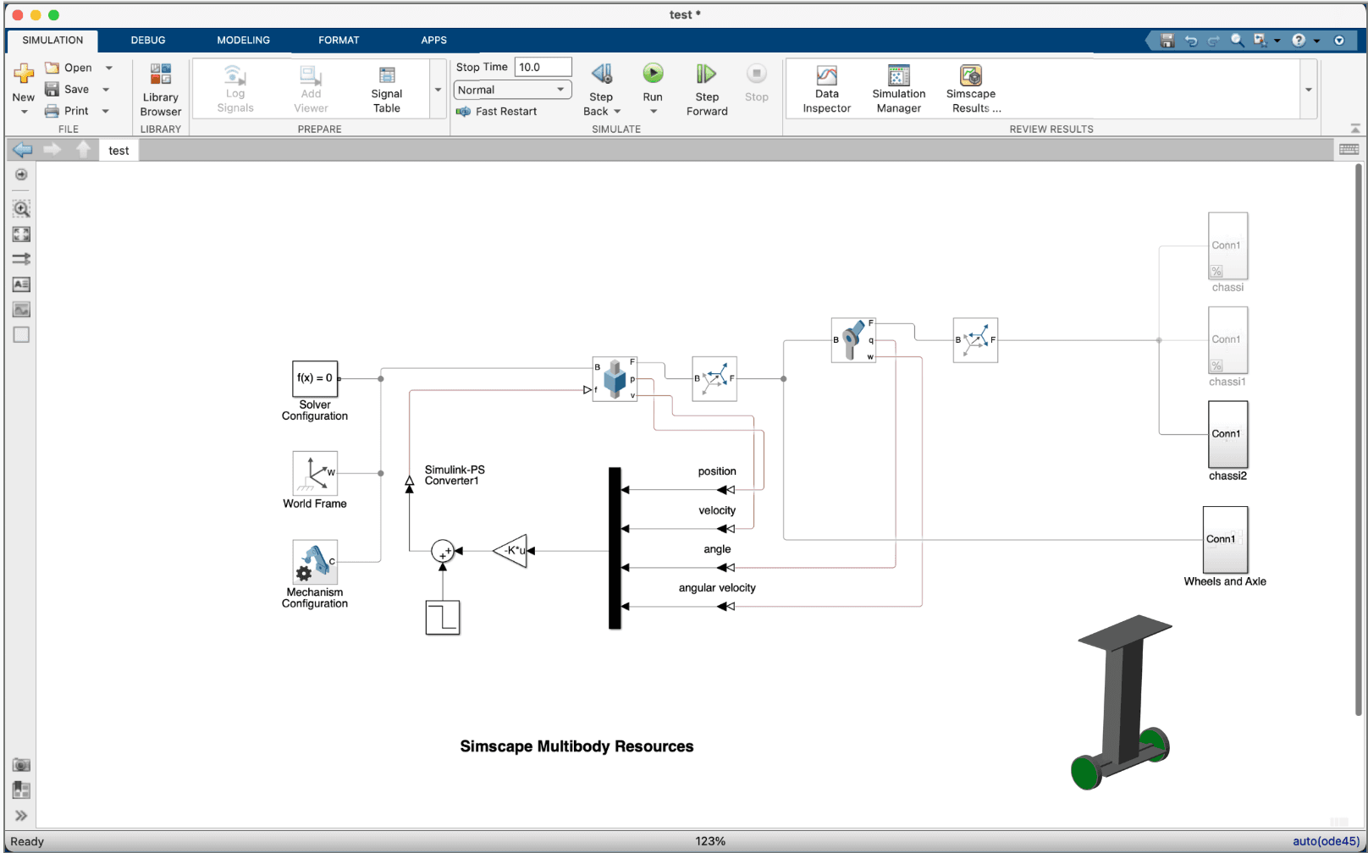Switch to the MODELING tab
This screenshot has height=853, width=1368.
(243, 40)
